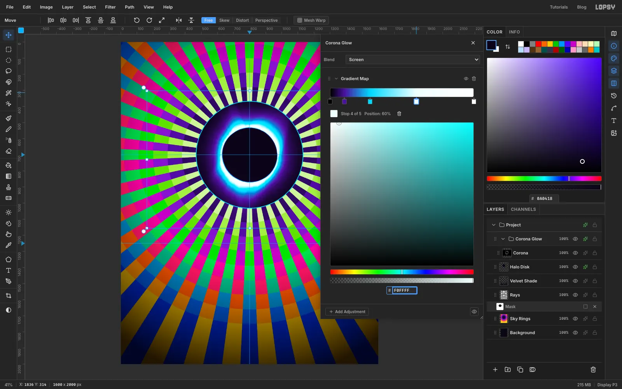Viewport: 622px width, 389px height.
Task: Choose the paint bucket tool
Action: click(x=9, y=165)
